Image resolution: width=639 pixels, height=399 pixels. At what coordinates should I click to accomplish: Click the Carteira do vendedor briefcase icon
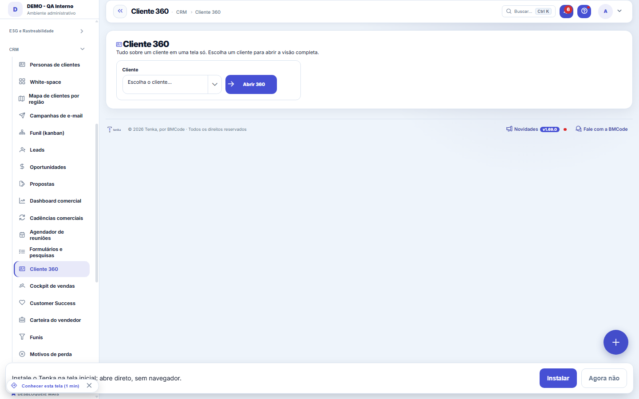22,320
